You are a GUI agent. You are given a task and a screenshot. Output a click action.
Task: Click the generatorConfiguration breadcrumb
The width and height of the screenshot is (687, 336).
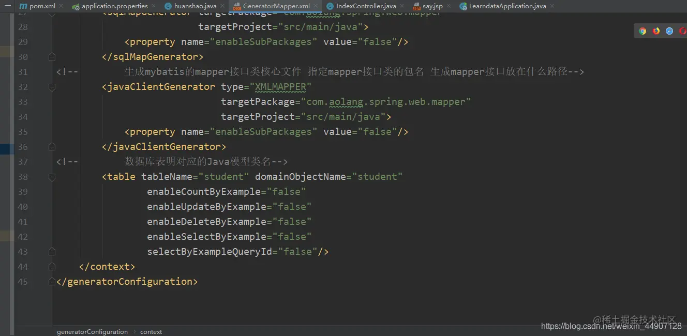pyautogui.click(x=92, y=332)
